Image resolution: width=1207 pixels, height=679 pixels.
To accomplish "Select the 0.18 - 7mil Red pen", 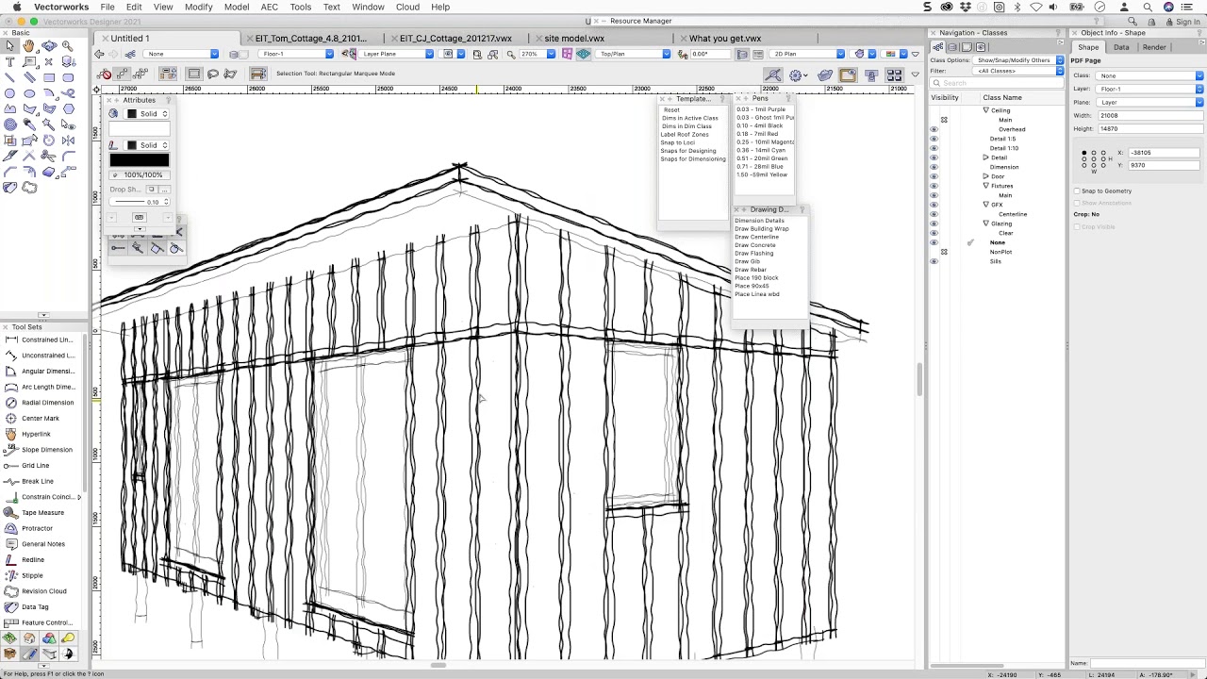I will (757, 134).
